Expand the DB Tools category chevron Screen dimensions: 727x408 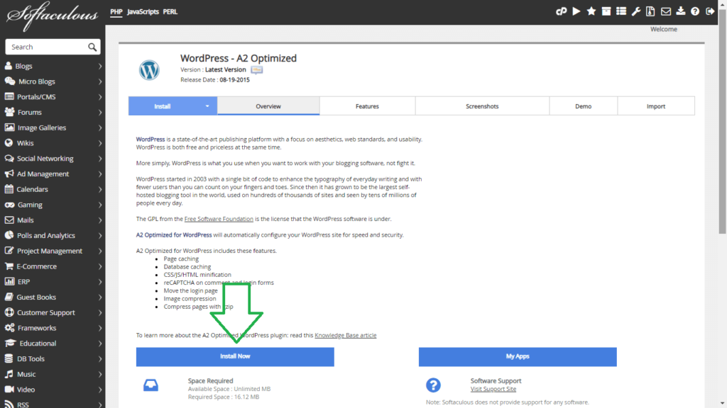pos(99,358)
